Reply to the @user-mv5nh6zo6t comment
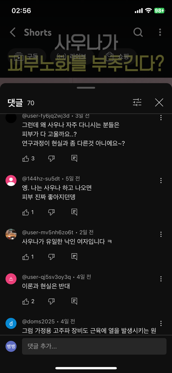The height and width of the screenshot is (373, 172). coord(74,257)
